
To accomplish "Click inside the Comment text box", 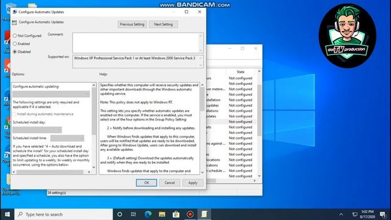I will point(136,43).
